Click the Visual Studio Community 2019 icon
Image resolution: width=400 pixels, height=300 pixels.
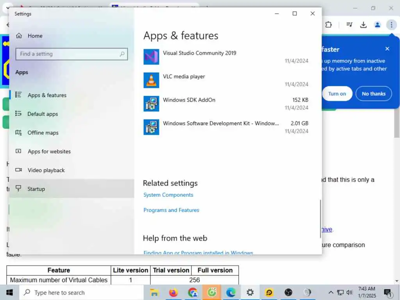[x=151, y=57]
